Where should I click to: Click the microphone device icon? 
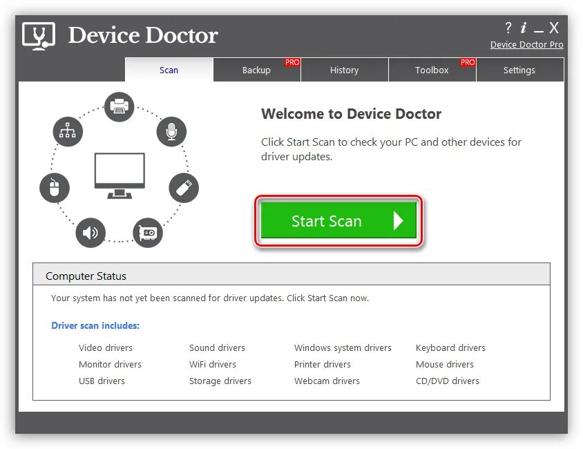coord(171,131)
